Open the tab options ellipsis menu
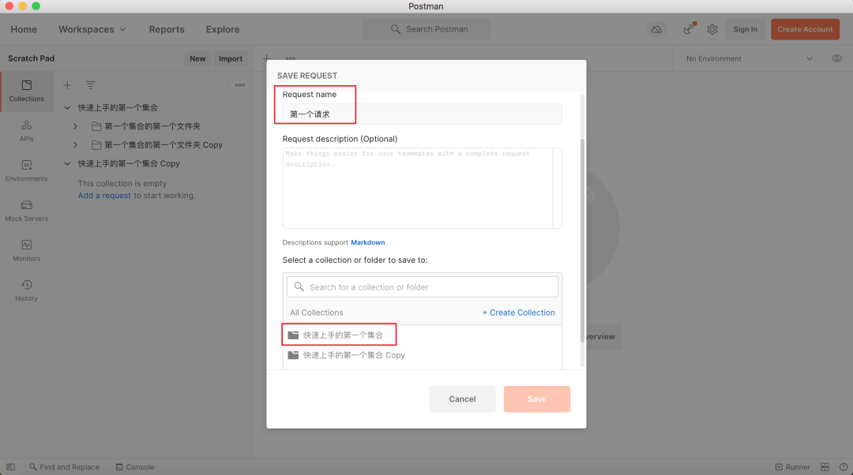Viewport: 853px width, 475px height. [291, 58]
